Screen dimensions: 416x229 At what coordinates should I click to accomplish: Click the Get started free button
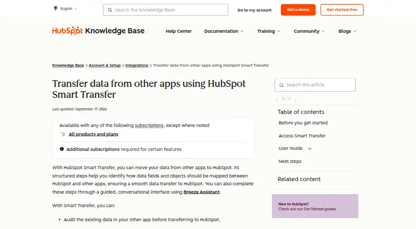pyautogui.click(x=342, y=10)
